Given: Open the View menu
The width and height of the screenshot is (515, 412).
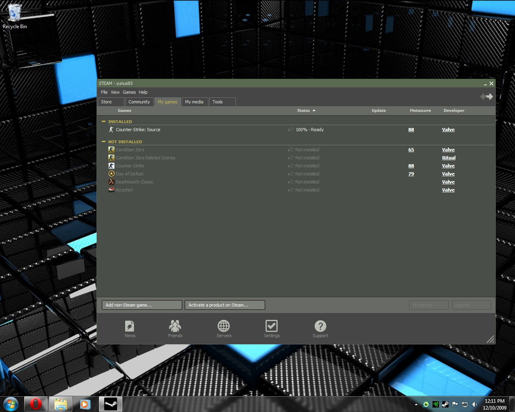Looking at the screenshot, I should point(115,92).
